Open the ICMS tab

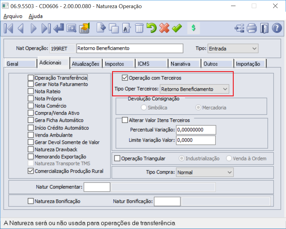pos(152,64)
